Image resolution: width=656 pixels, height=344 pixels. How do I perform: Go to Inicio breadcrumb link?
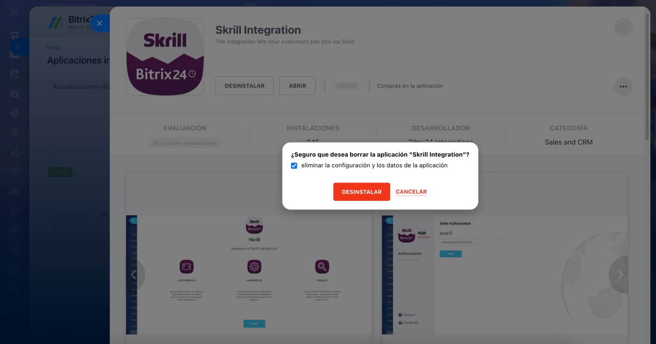(x=54, y=47)
